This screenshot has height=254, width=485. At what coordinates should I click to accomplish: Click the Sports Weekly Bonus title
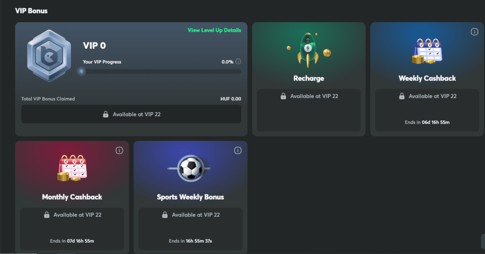[x=190, y=197]
